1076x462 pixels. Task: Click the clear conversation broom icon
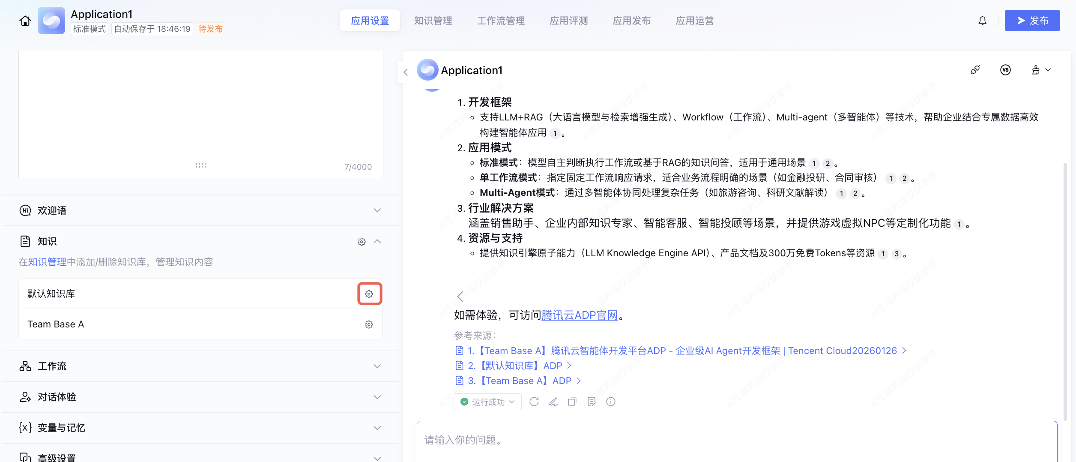(1036, 70)
